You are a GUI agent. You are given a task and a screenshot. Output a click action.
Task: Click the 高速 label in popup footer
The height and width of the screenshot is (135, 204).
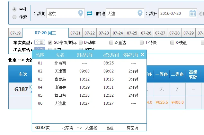pyautogui.click(x=110, y=128)
